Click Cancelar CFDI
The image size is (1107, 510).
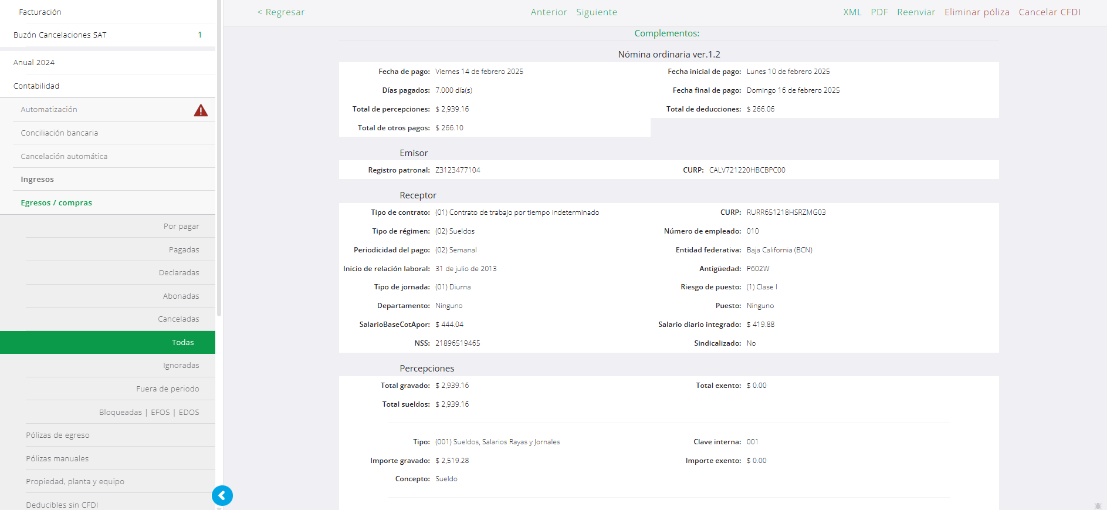[x=1049, y=12]
